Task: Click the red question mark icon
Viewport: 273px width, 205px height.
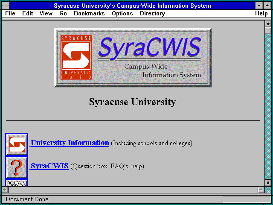Action: click(17, 167)
